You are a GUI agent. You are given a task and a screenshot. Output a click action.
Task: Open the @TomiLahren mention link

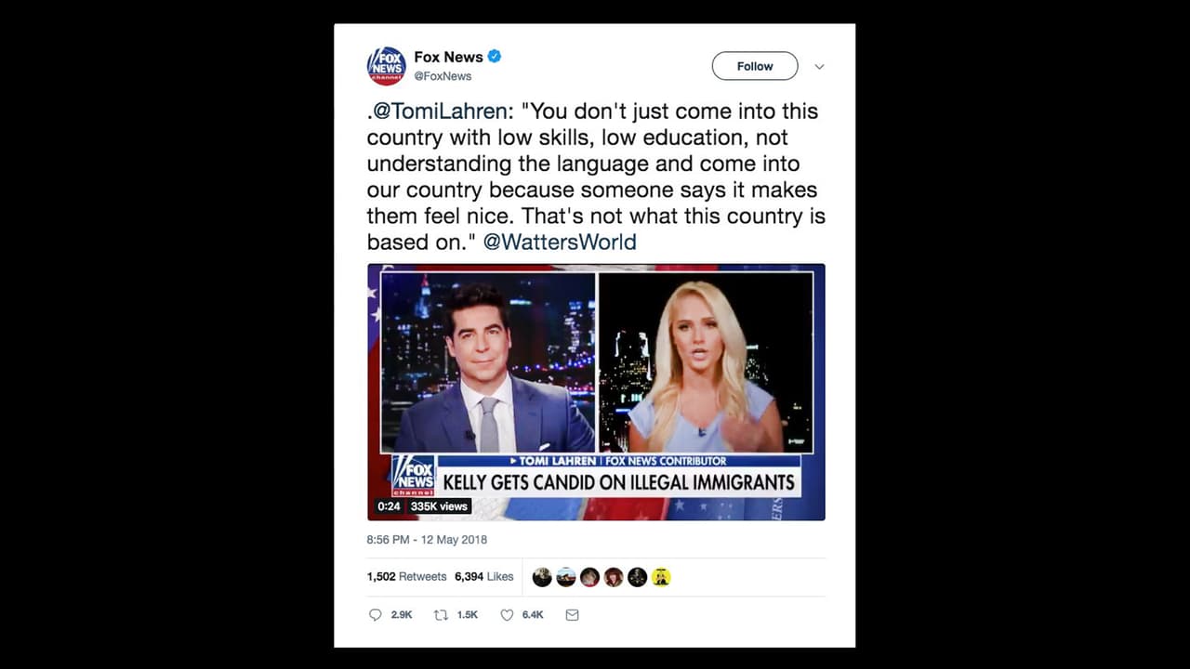(x=437, y=111)
